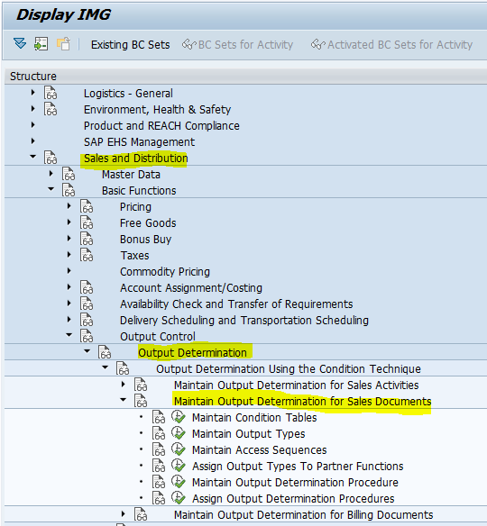Select Maintain Condition Tables text
Screen dimensions: 487x526
click(x=254, y=418)
